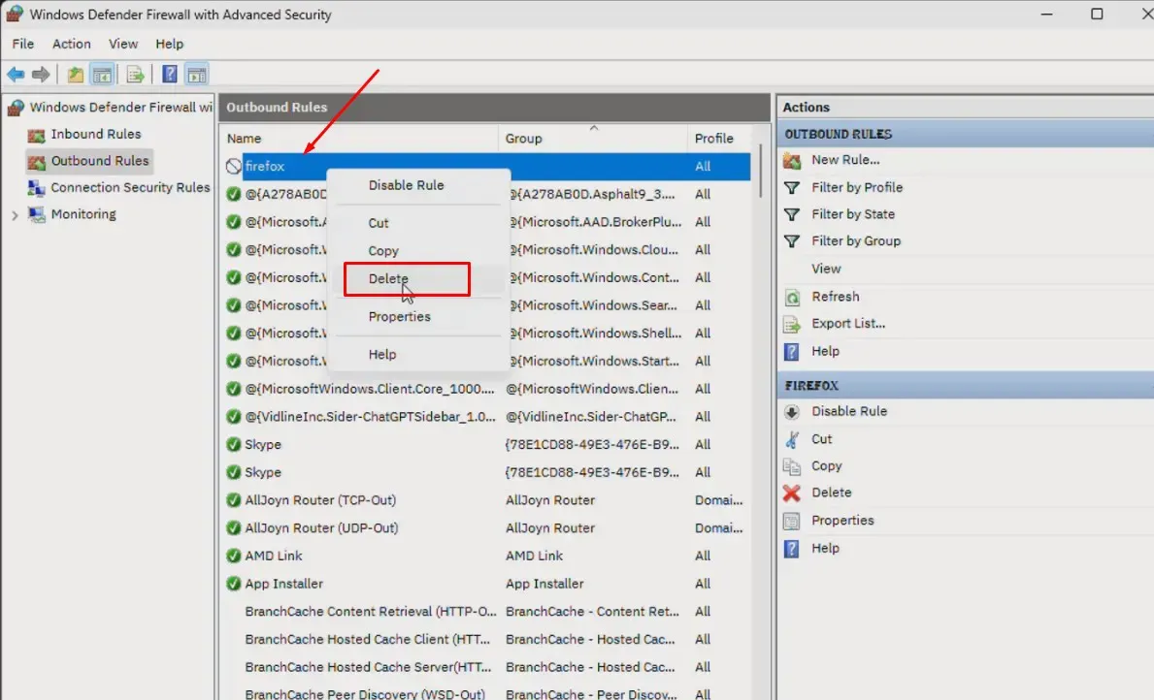Click Export List... in the Actions pane

pos(848,324)
